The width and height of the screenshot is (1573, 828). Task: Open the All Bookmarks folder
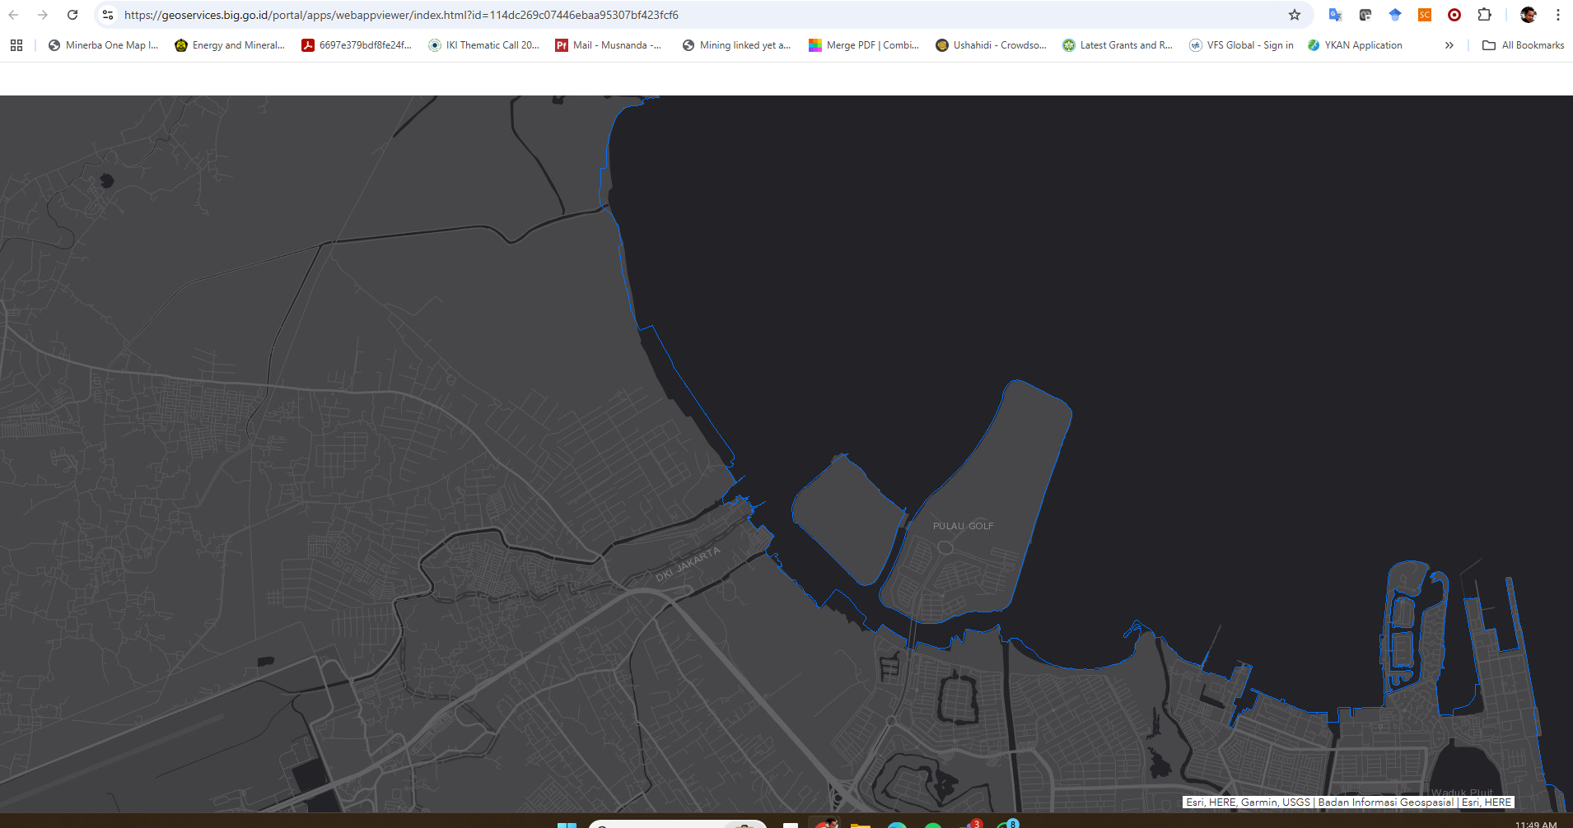pyautogui.click(x=1523, y=45)
